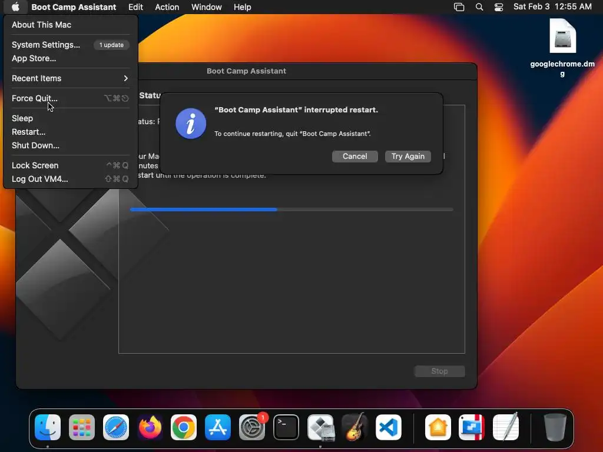603x452 pixels.
Task: Select Force Quit… menu entry
Action: point(71,98)
